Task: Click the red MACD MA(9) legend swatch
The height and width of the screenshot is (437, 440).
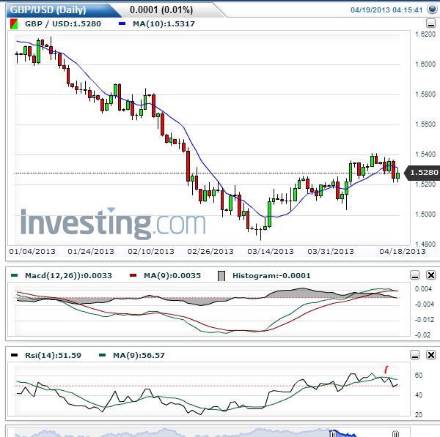Action: pos(133,276)
